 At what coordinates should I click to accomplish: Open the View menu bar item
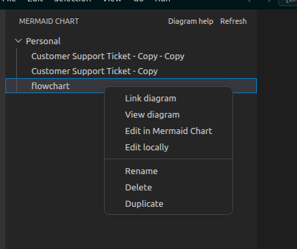(x=112, y=1)
